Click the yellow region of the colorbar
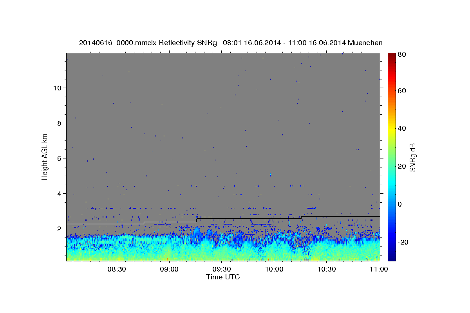470x313 pixels. [392, 129]
